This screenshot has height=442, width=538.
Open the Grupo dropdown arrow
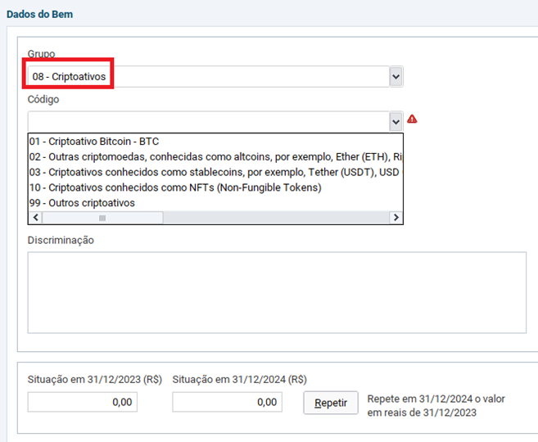point(396,77)
